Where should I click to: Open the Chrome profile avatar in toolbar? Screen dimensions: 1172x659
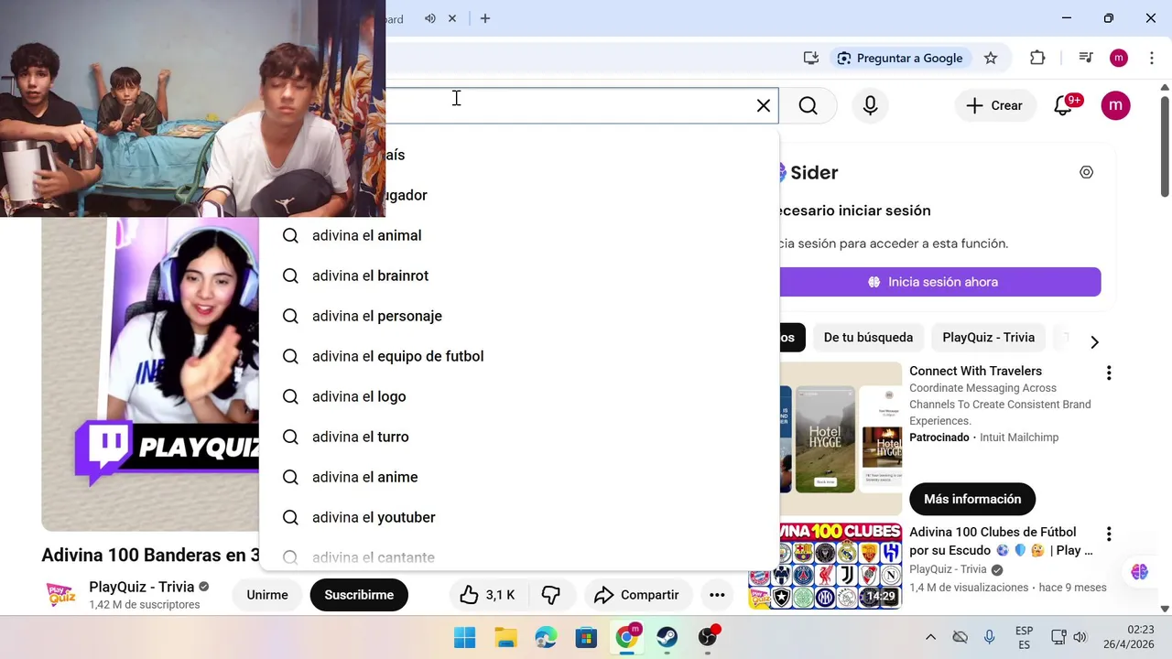[x=1119, y=58]
